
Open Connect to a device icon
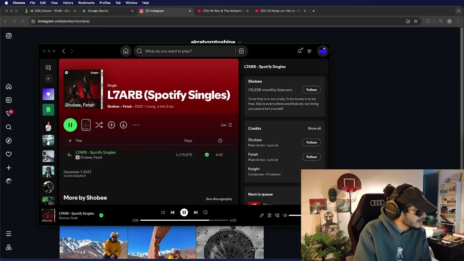pos(277,215)
